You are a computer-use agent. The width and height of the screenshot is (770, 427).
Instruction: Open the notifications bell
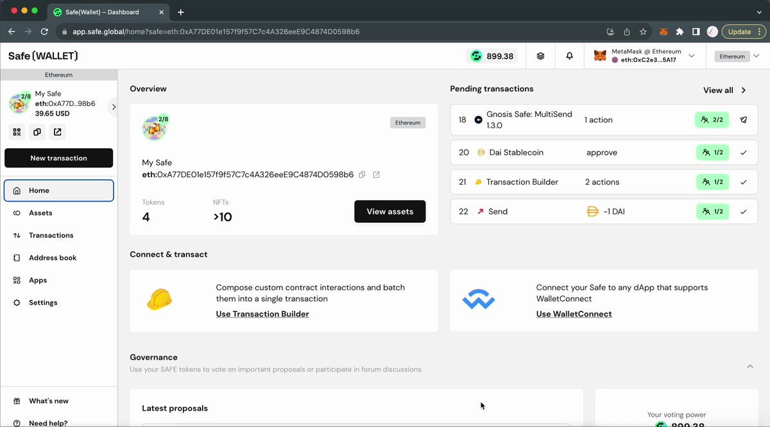[569, 57]
